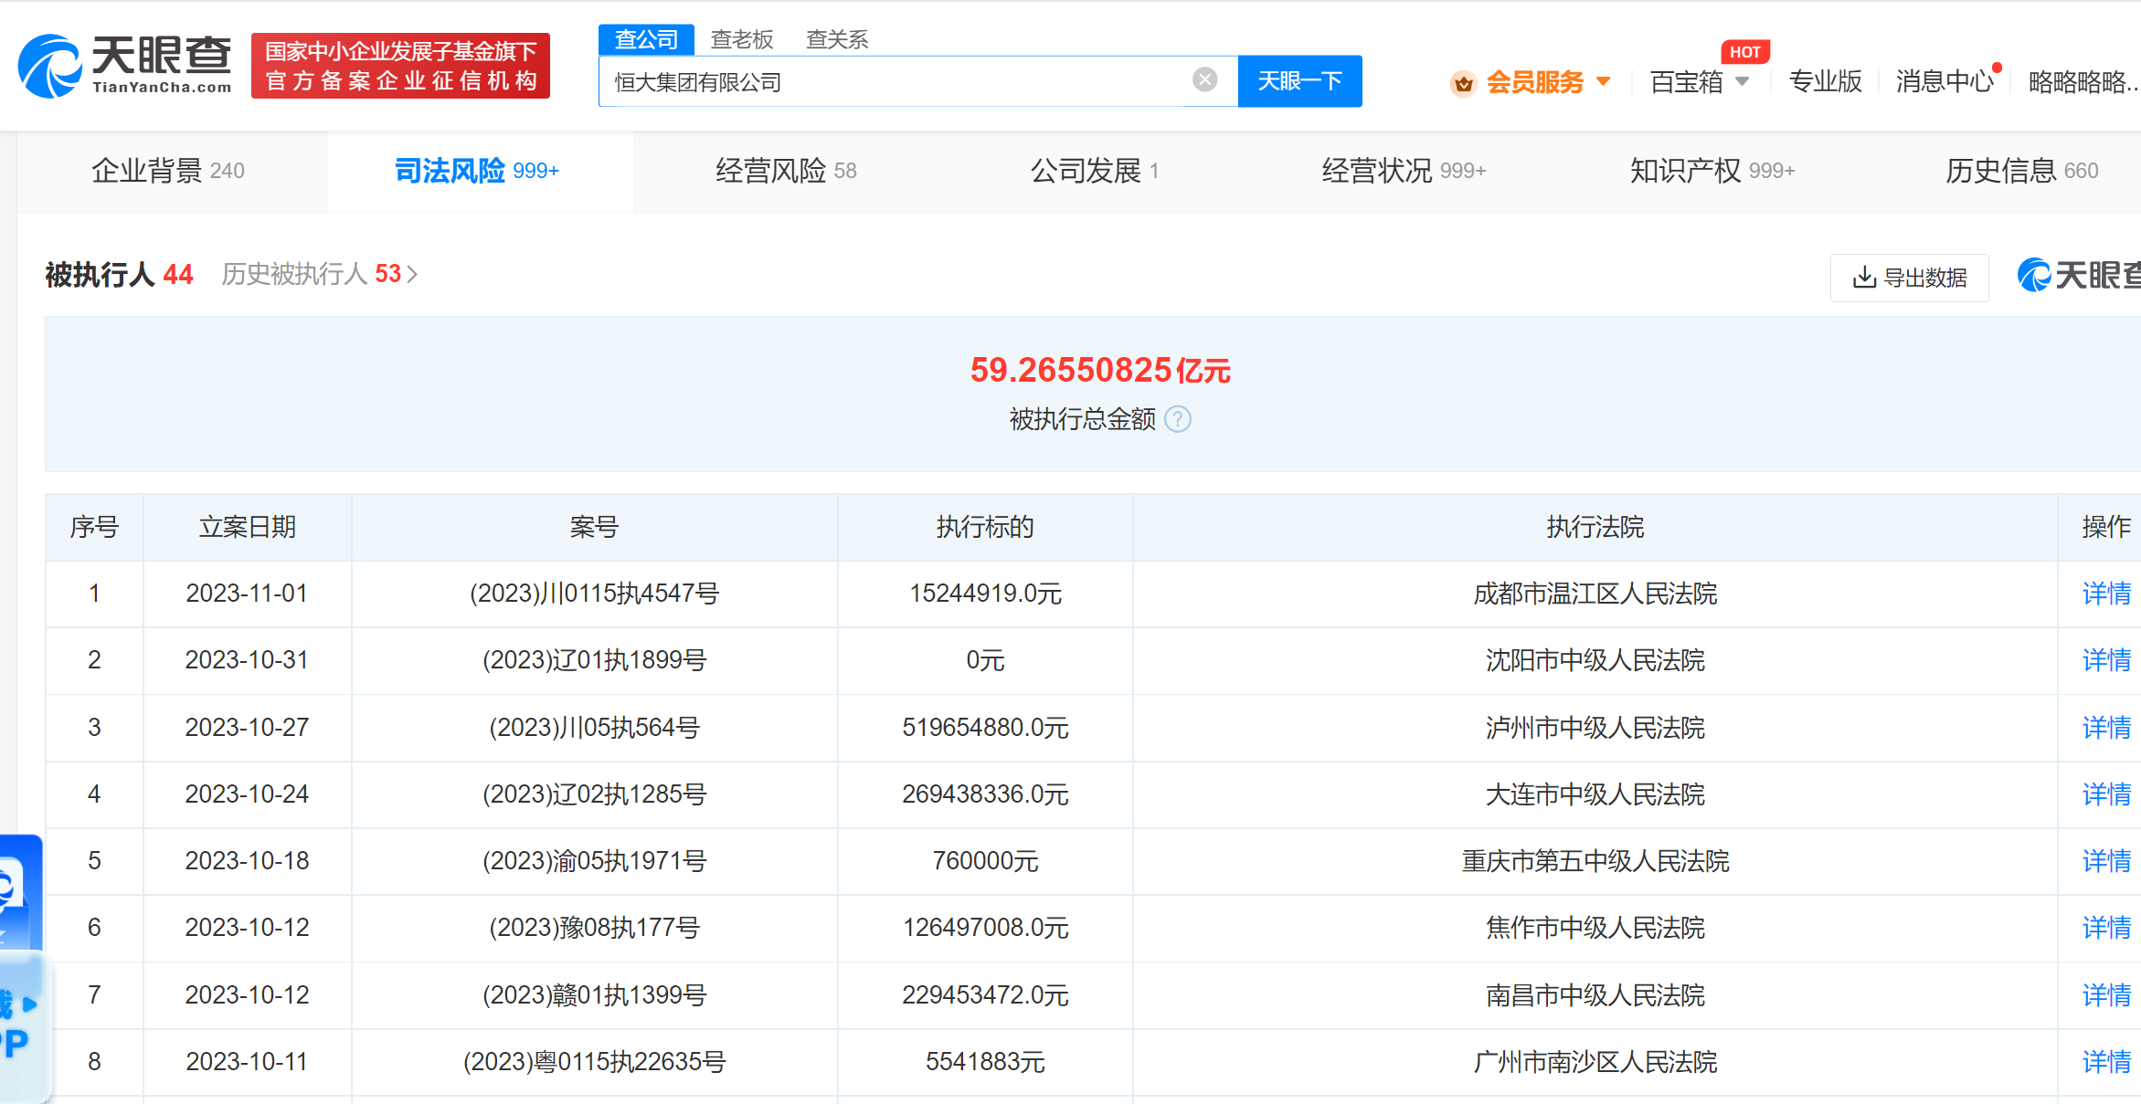The height and width of the screenshot is (1104, 2141).
Task: Switch to the 查公司 search tab
Action: (x=646, y=39)
